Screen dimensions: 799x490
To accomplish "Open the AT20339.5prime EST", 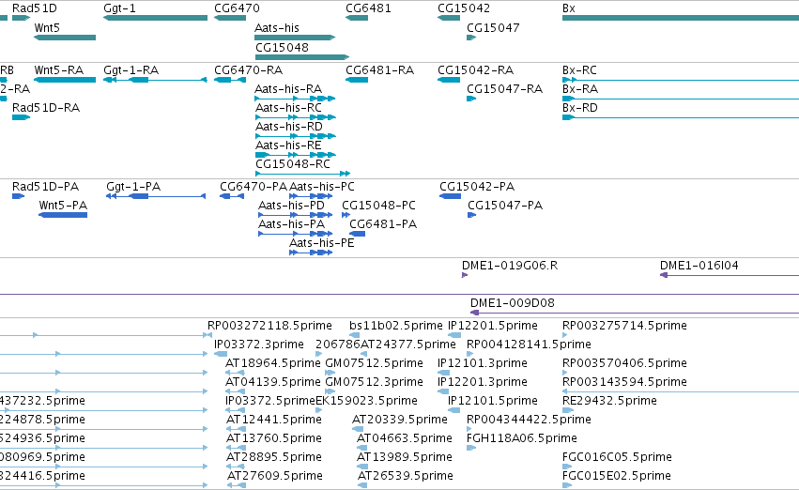I will point(358,429).
